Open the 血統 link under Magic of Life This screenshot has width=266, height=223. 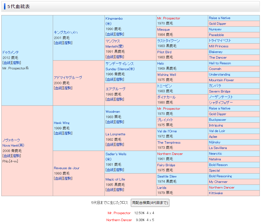110,190
